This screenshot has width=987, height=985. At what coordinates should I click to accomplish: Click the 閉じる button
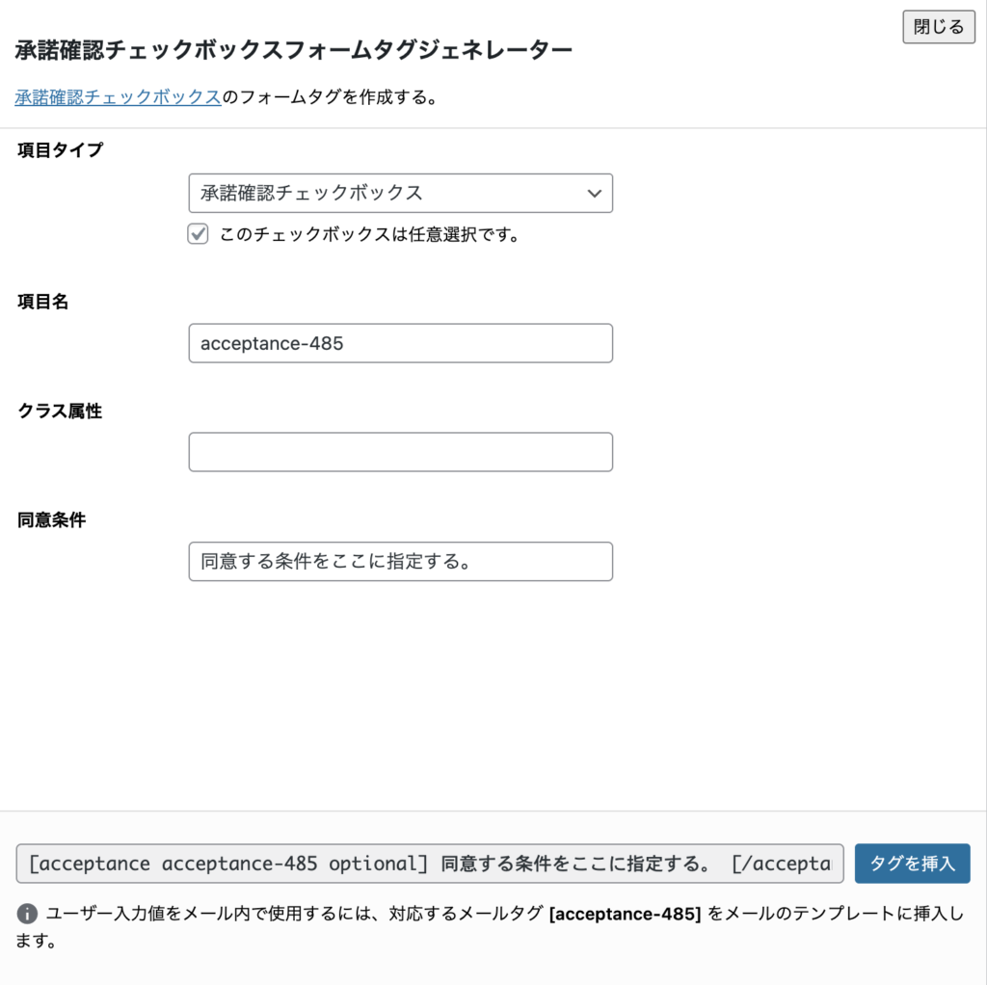[937, 27]
